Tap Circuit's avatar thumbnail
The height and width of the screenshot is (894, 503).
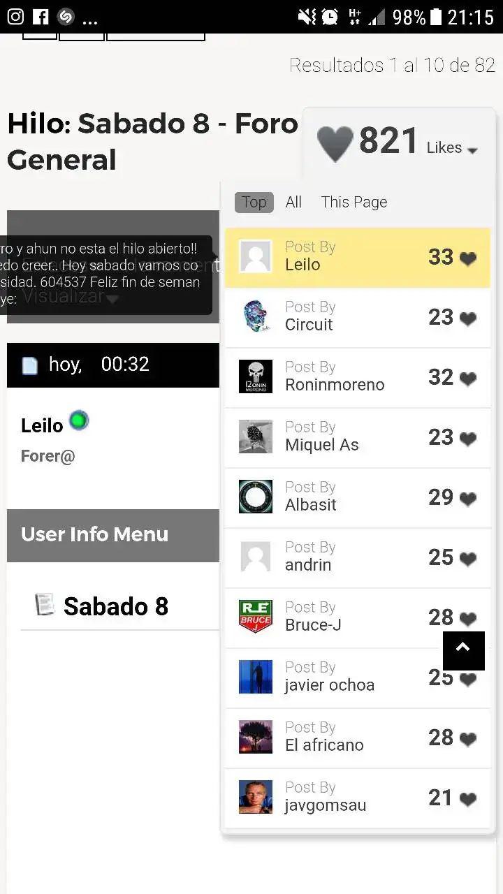pyautogui.click(x=256, y=316)
